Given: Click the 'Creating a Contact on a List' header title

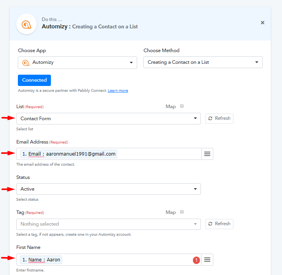Looking at the screenshot, I should (105, 27).
